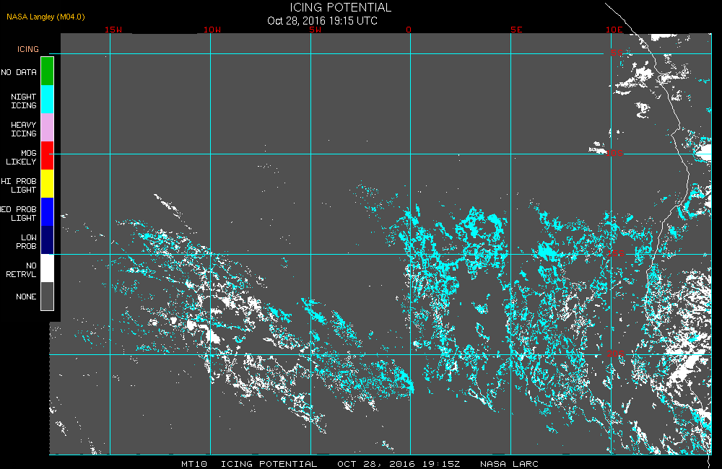Screen dimensions: 722x469
Task: Click the '15S' latitude label
Action: [616, 253]
